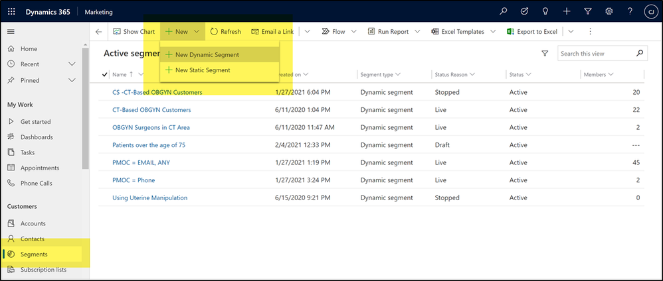The image size is (663, 281).
Task: Expand the Flow dropdown chevron
Action: pos(354,32)
